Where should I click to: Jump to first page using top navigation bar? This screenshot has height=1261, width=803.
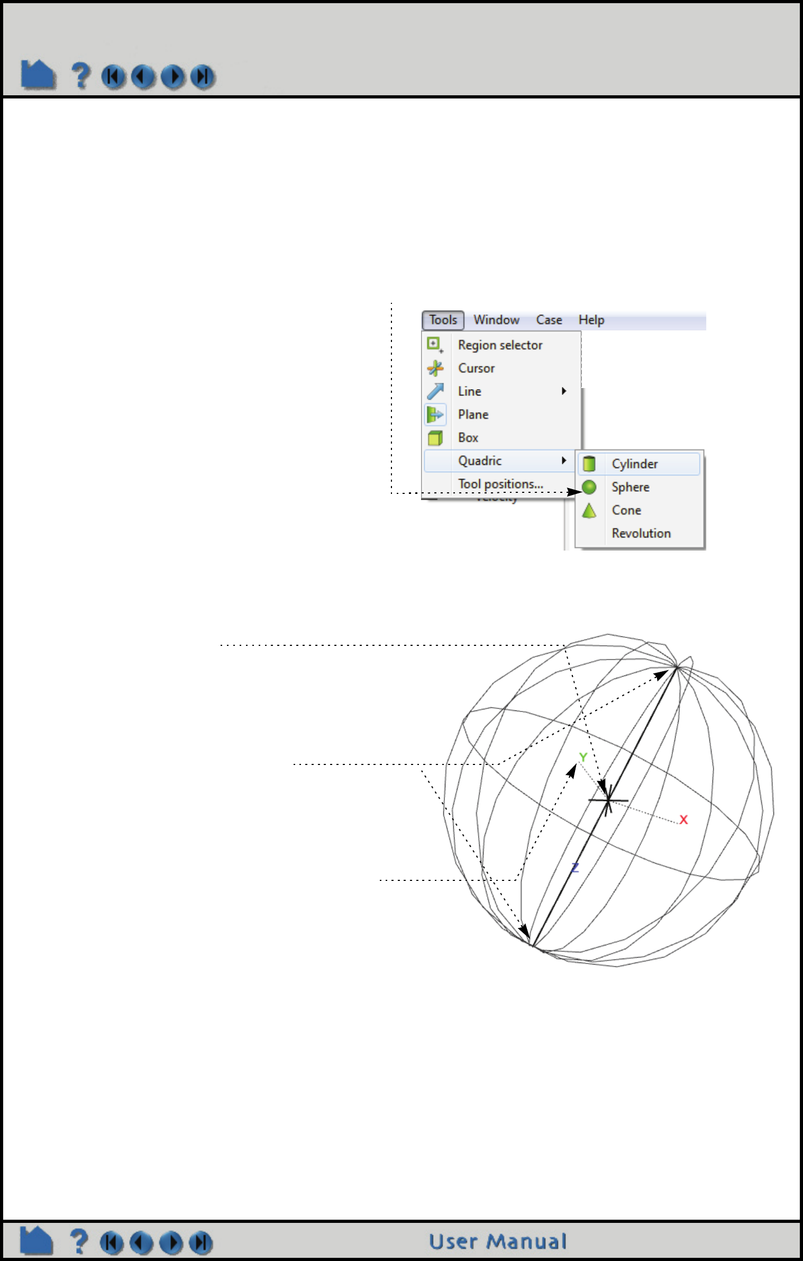tap(113, 77)
